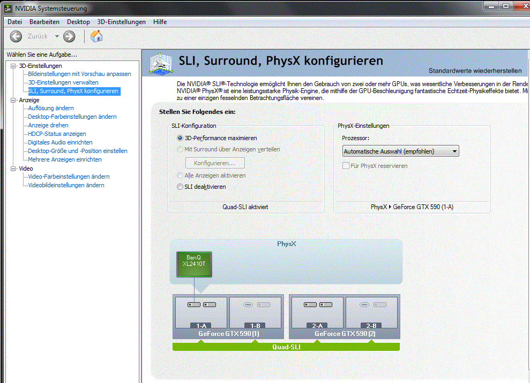Open Mehrere Anzeigen einrichten task
Image resolution: width=530 pixels, height=383 pixels.
(x=64, y=159)
